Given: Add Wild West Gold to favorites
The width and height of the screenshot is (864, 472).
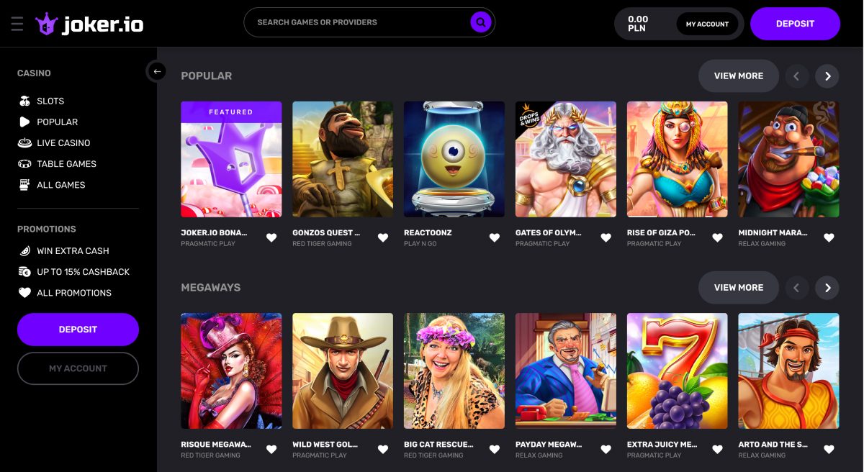Looking at the screenshot, I should pos(383,449).
